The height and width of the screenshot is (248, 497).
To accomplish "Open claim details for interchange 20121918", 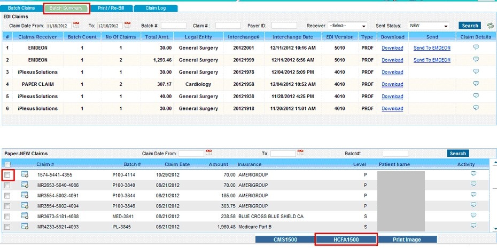I will (476, 108).
